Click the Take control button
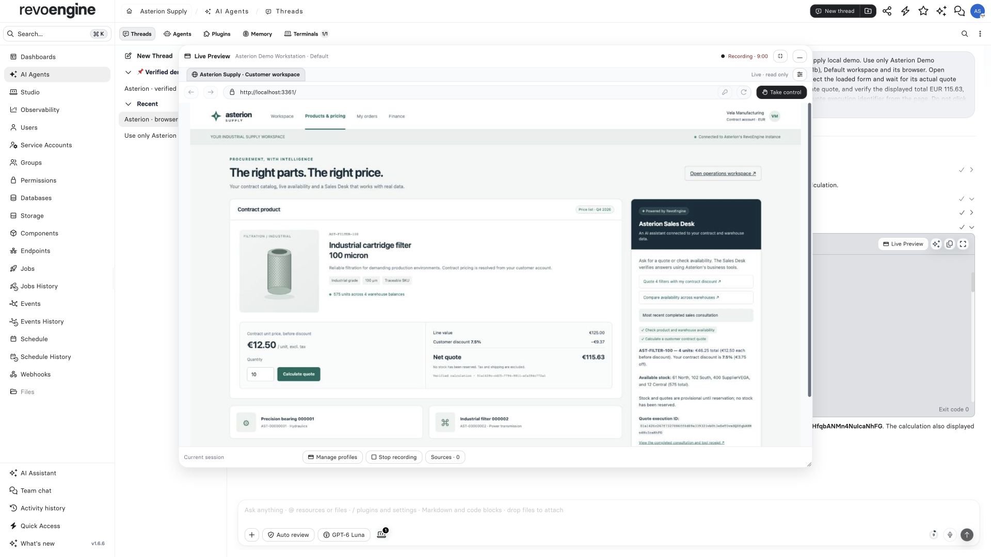This screenshot has width=991, height=557. [781, 92]
